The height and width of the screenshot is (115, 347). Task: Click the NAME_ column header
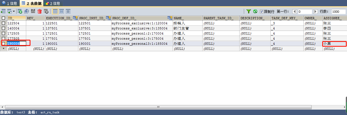coord(187,18)
